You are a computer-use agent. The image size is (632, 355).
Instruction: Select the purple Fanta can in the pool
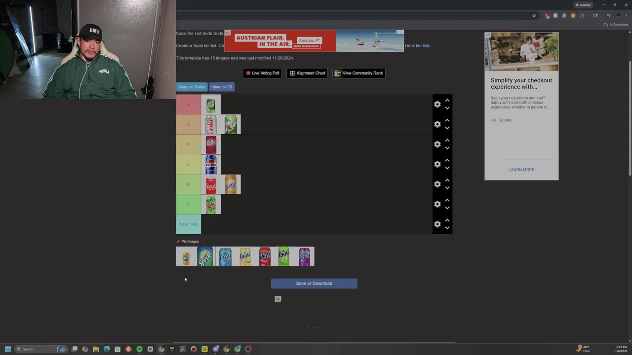[304, 256]
